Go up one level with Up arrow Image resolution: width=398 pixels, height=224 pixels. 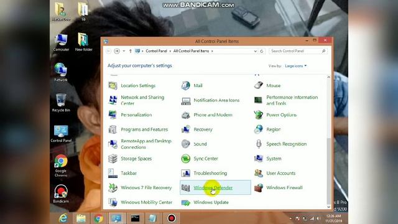coord(130,51)
